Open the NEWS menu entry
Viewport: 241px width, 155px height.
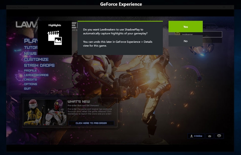coord(30,53)
